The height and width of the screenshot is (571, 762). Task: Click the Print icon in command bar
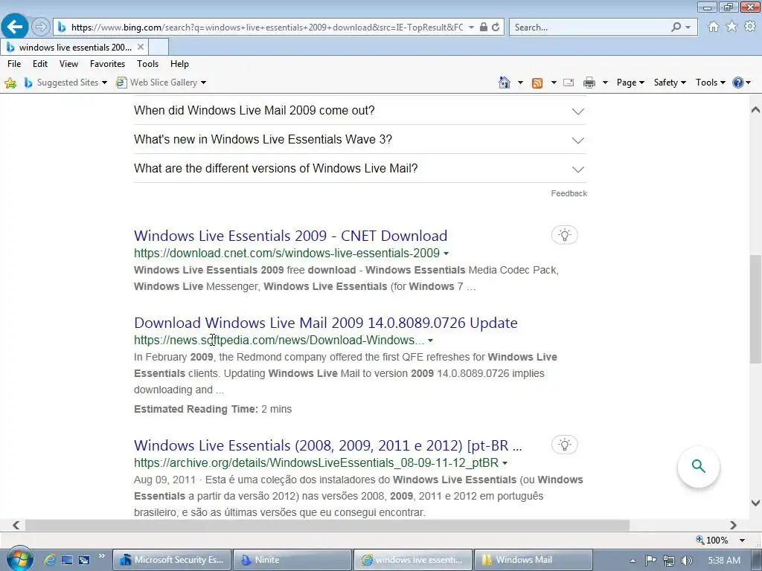tap(589, 83)
